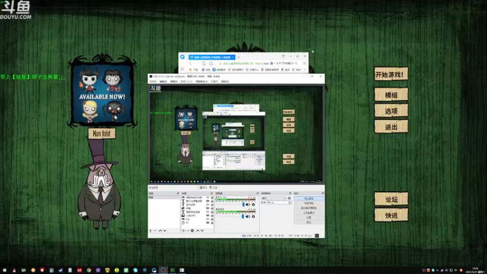Viewport: 487px width, 274px height.
Task: Move the scene up in the Scenes list
Action: click(160, 231)
